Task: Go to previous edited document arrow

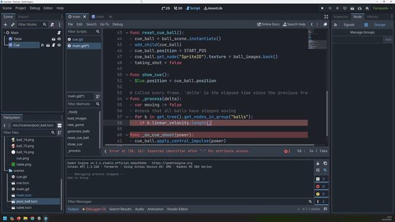Action: click(x=312, y=25)
